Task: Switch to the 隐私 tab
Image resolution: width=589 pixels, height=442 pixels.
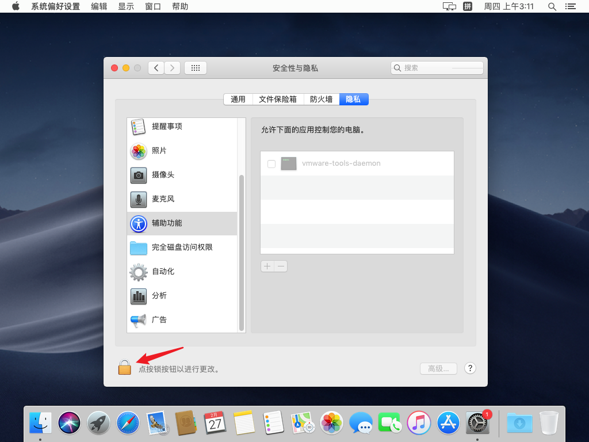Action: click(354, 99)
